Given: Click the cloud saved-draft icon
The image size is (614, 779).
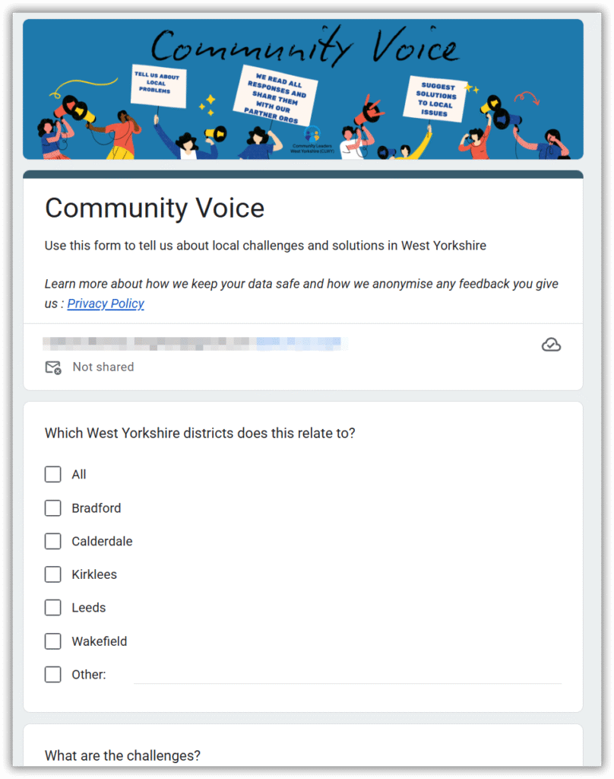Looking at the screenshot, I should [551, 345].
